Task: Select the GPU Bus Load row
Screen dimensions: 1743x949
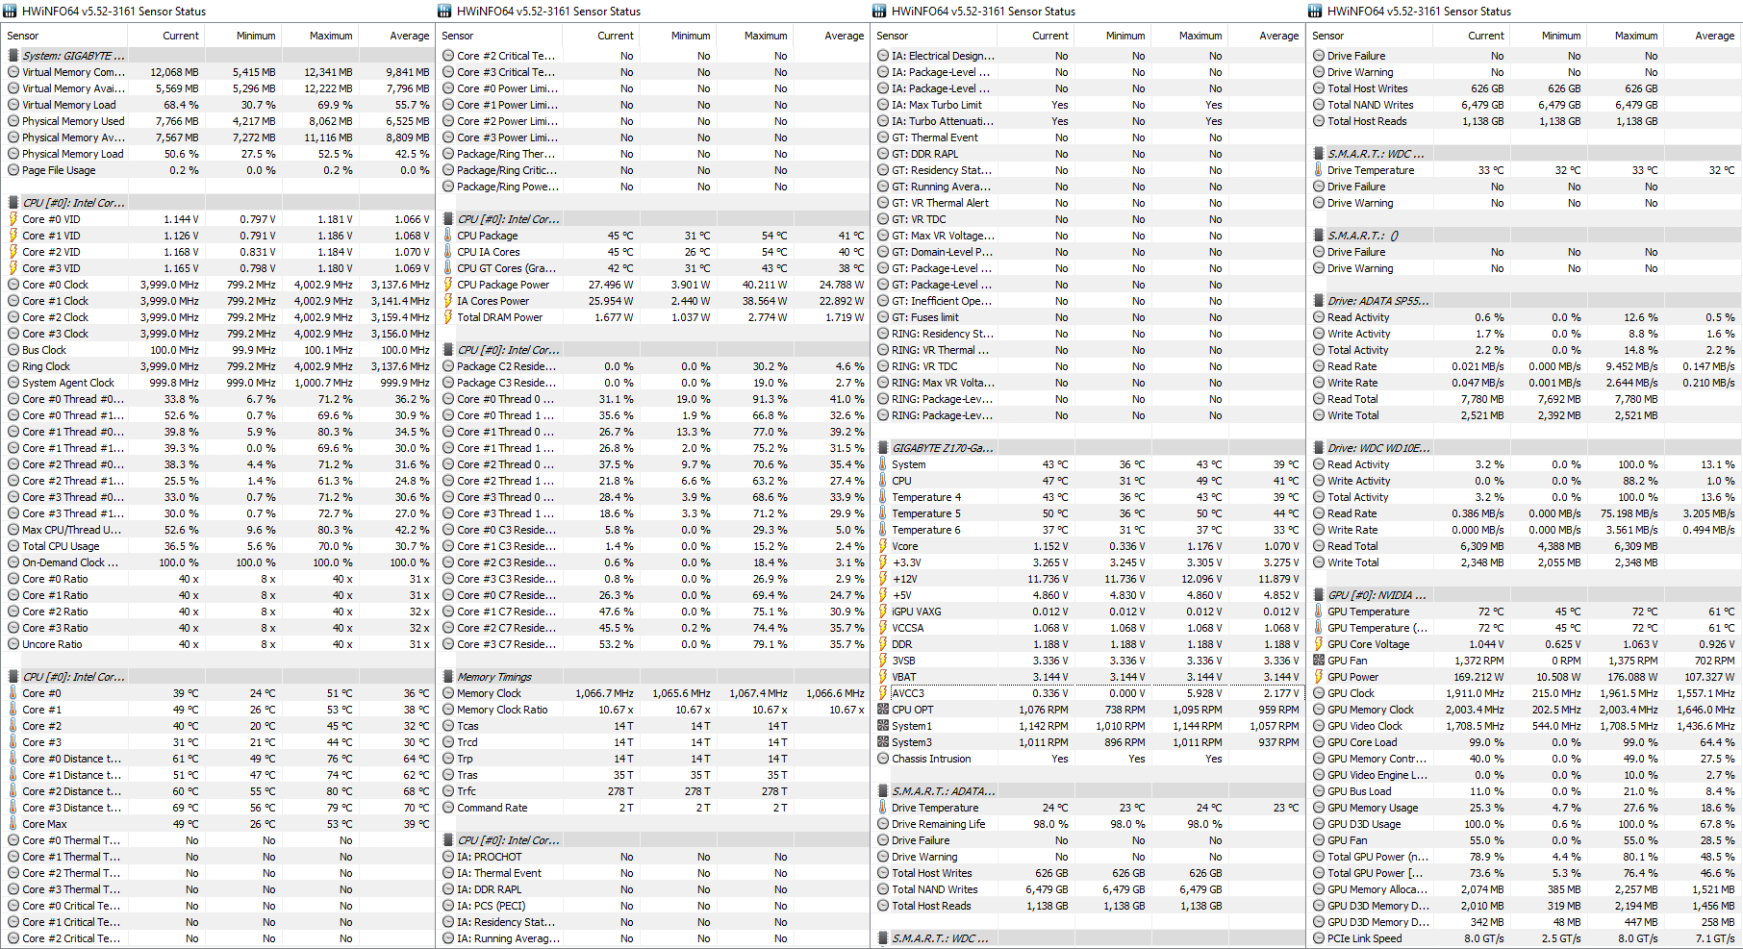Action: pyautogui.click(x=1524, y=791)
